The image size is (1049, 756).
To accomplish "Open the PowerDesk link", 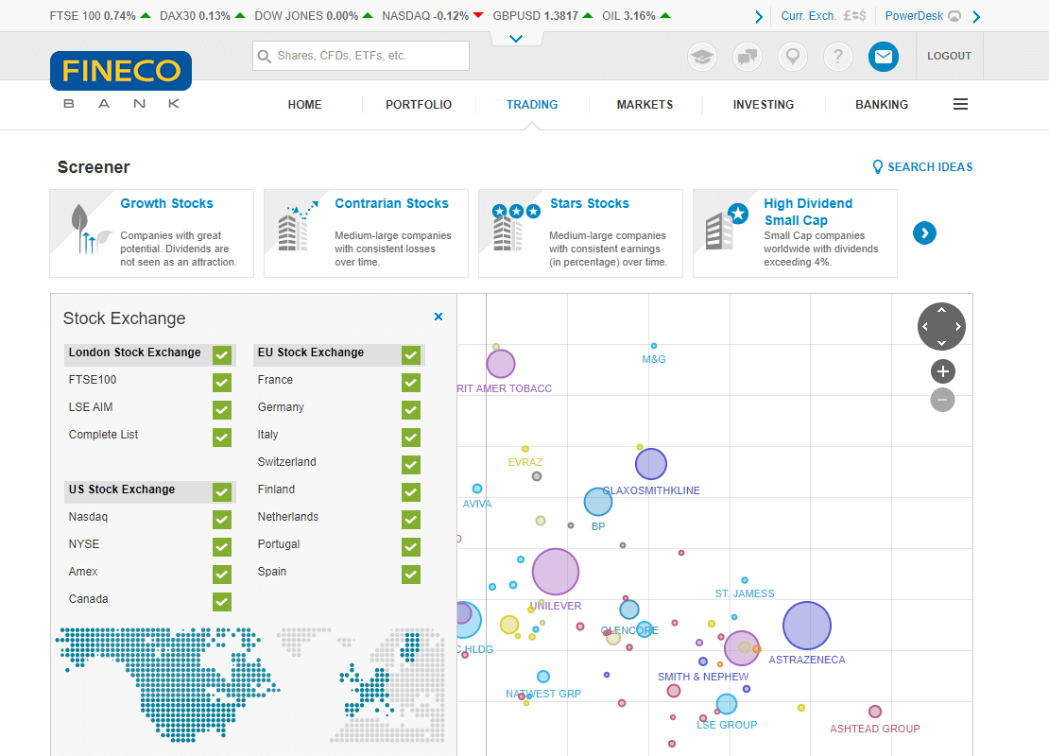I will point(914,16).
